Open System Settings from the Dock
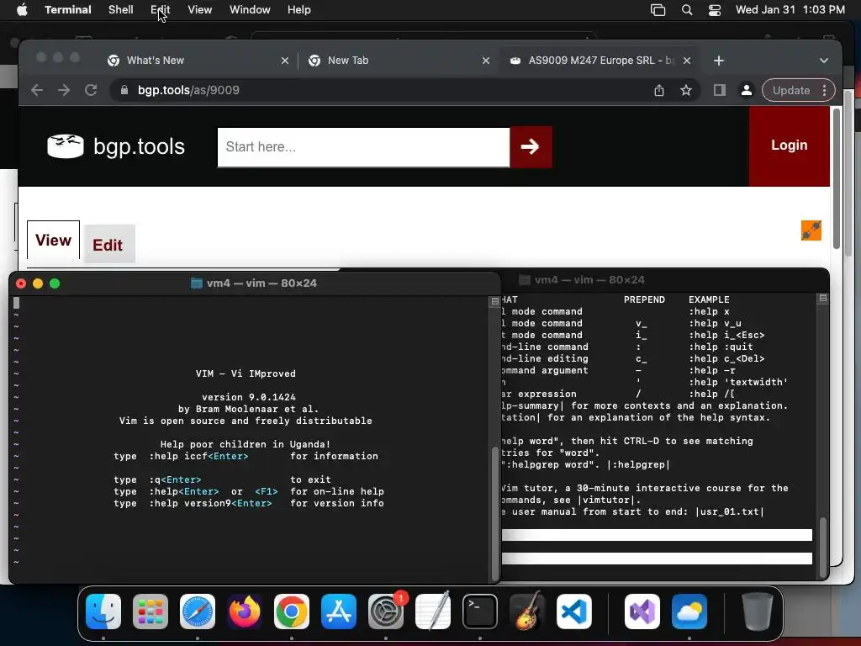 coord(386,612)
